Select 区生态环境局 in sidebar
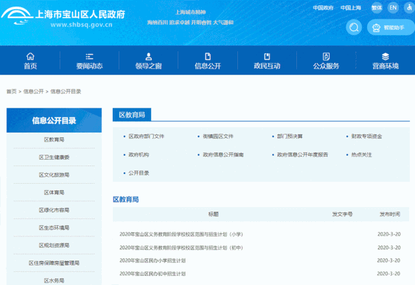This screenshot has height=285, width=415. coord(54,228)
